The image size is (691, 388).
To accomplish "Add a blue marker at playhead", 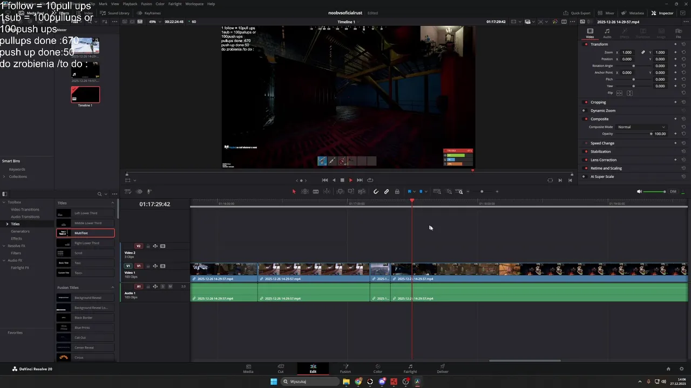I will tap(421, 191).
